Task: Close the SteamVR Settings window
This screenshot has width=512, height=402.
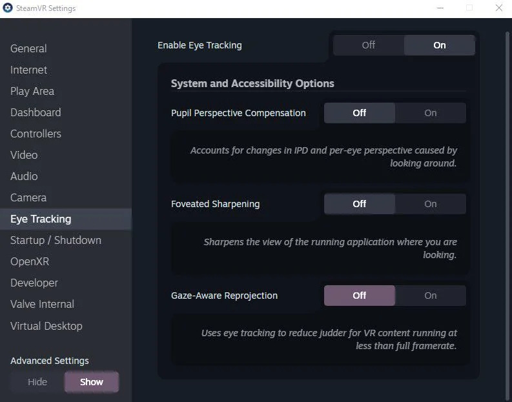Action: (499, 8)
